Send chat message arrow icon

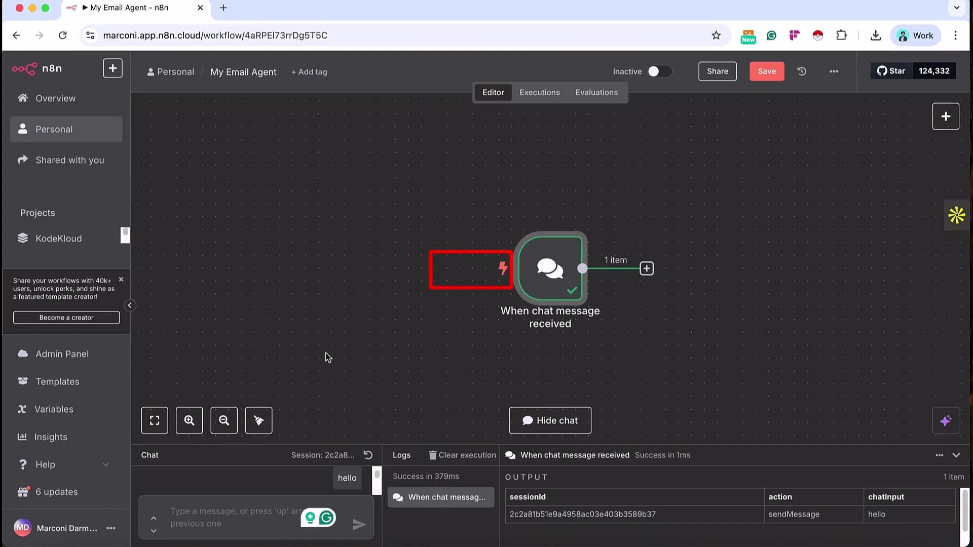[359, 524]
